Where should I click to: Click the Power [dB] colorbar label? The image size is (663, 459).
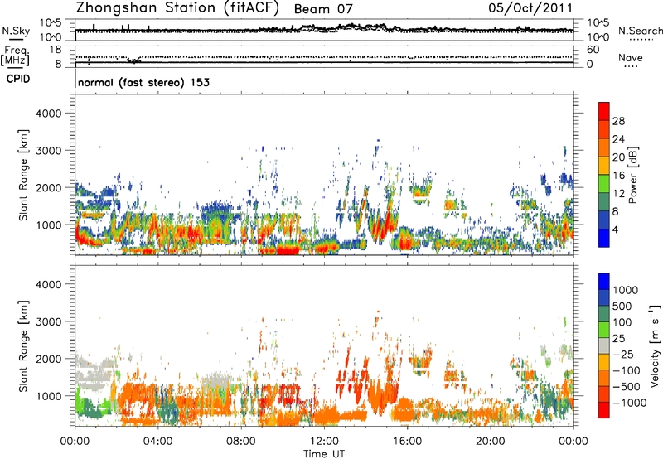tap(632, 175)
